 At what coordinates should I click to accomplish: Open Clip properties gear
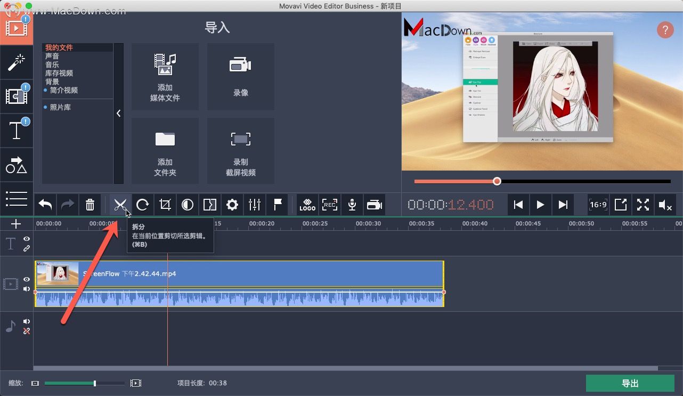[232, 205]
